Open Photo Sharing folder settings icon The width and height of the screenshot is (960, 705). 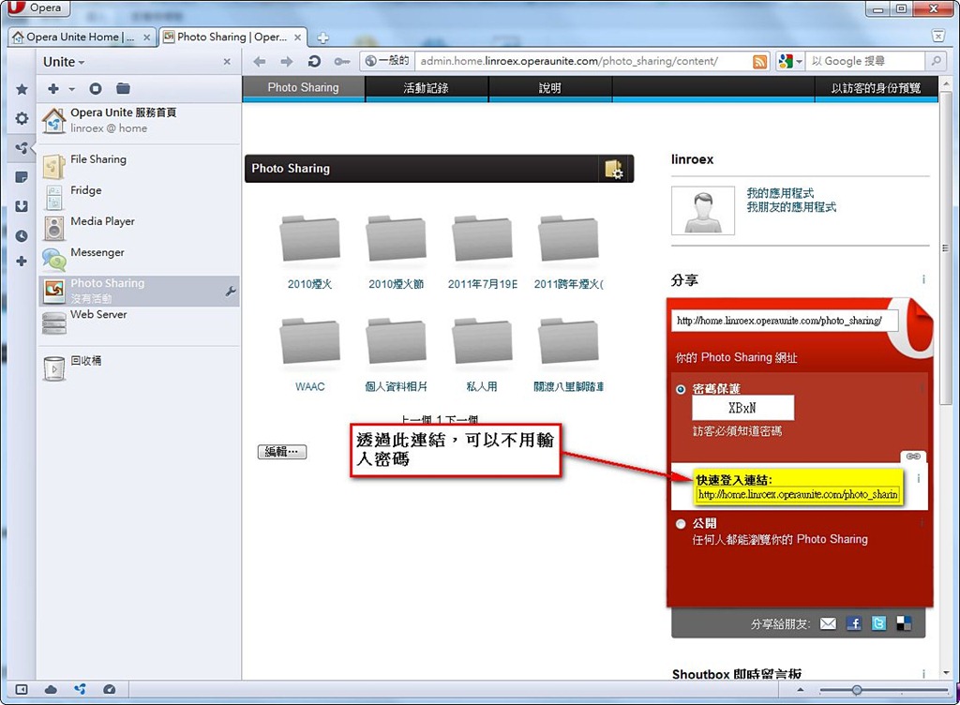pyautogui.click(x=613, y=169)
